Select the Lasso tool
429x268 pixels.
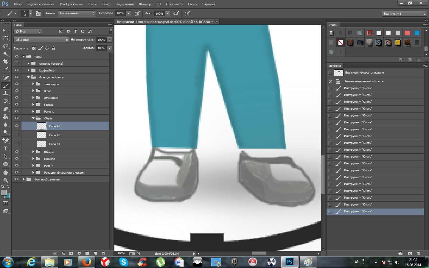click(x=6, y=46)
